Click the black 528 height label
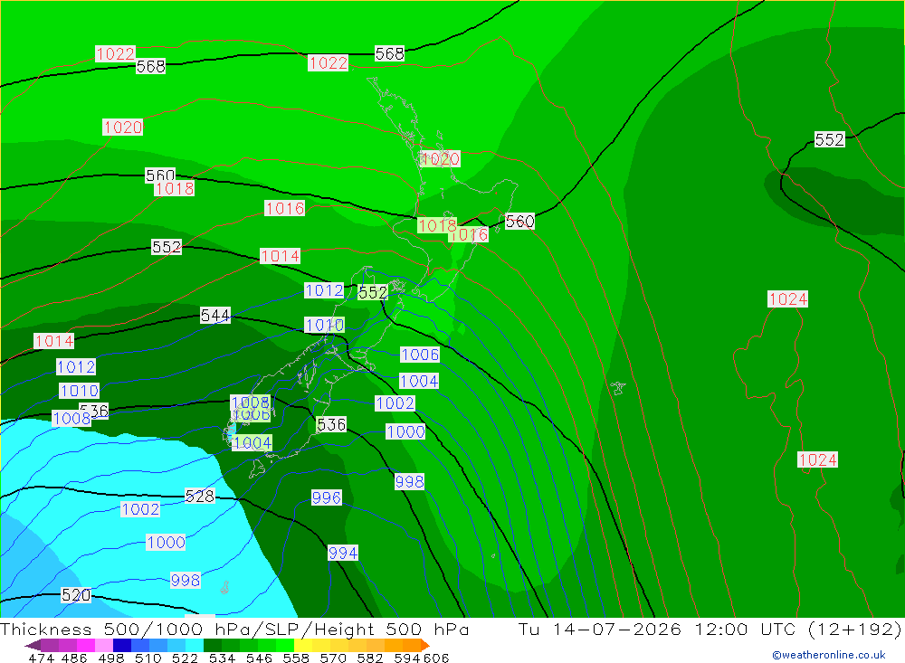This screenshot has width=905, height=663. 200,496
